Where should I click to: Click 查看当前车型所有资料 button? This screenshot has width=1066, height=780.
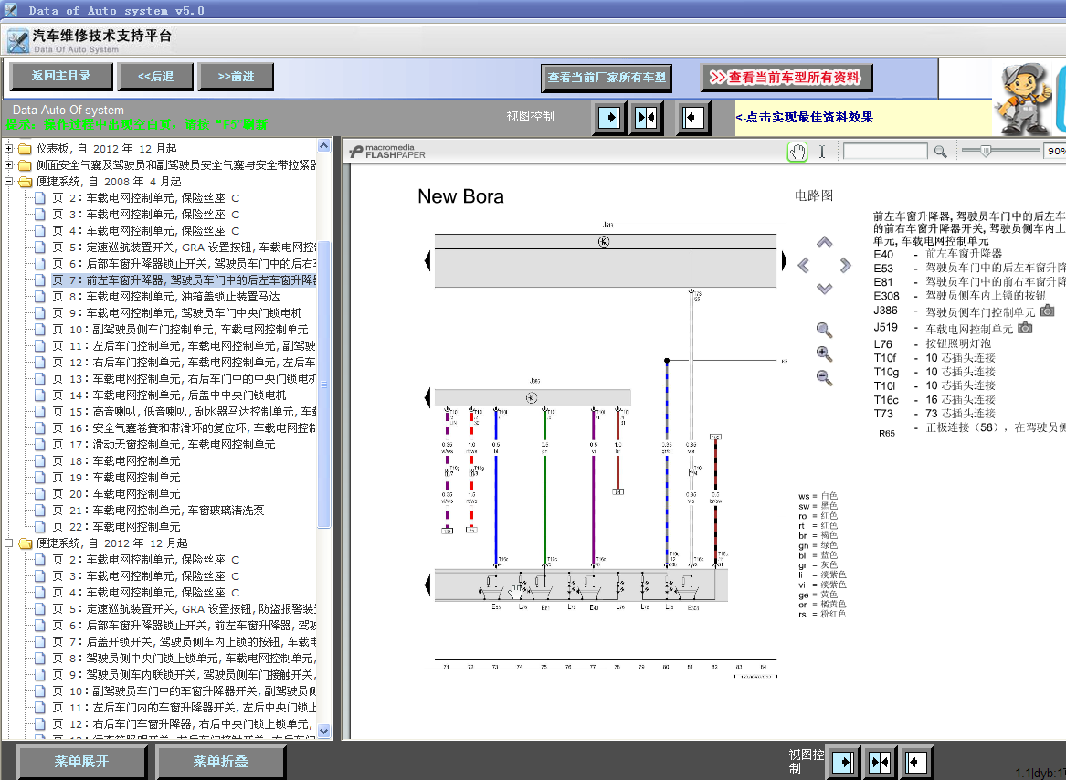(786, 78)
